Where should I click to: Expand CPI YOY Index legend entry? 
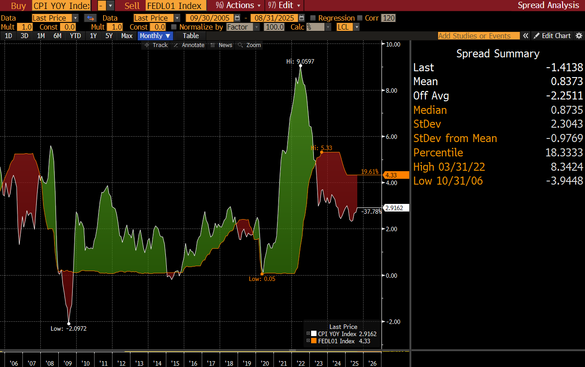(x=308, y=333)
